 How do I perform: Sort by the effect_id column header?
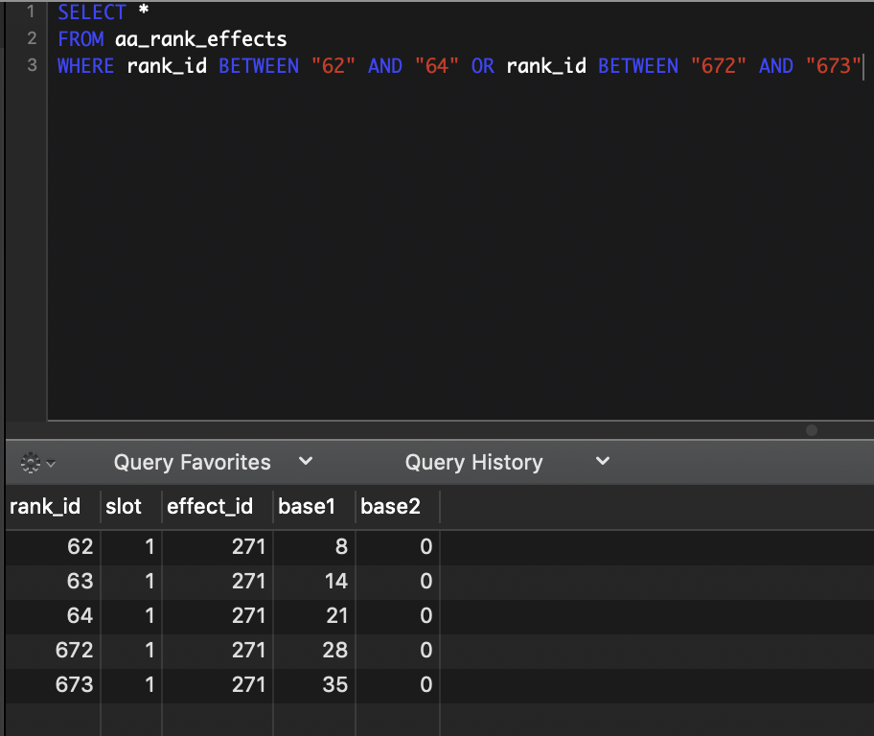(210, 507)
